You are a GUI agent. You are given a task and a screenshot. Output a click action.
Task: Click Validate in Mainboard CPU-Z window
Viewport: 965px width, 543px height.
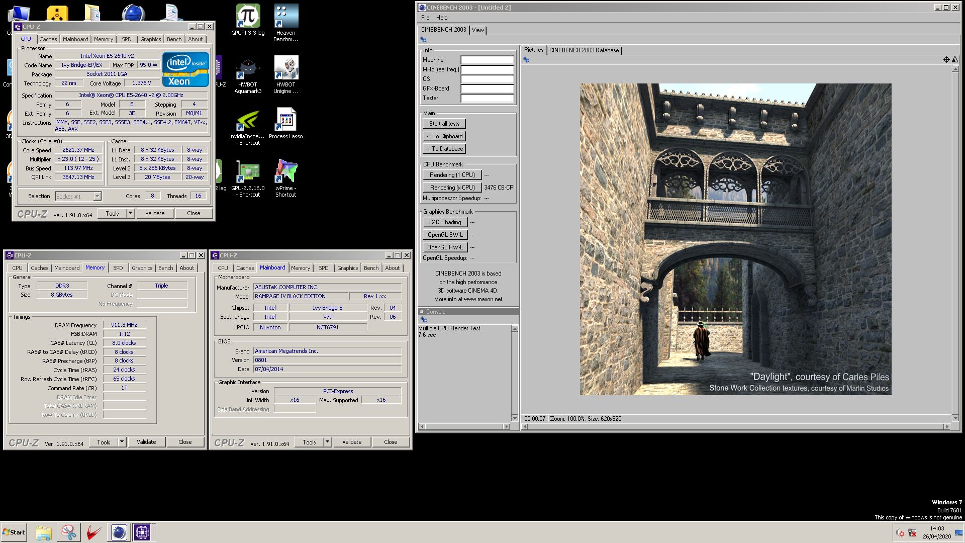pyautogui.click(x=352, y=442)
